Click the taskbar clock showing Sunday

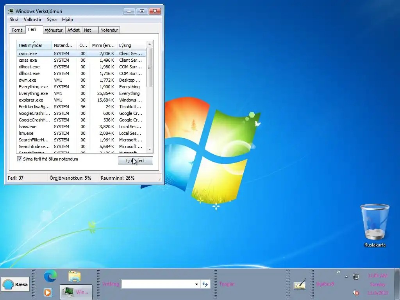tap(378, 284)
